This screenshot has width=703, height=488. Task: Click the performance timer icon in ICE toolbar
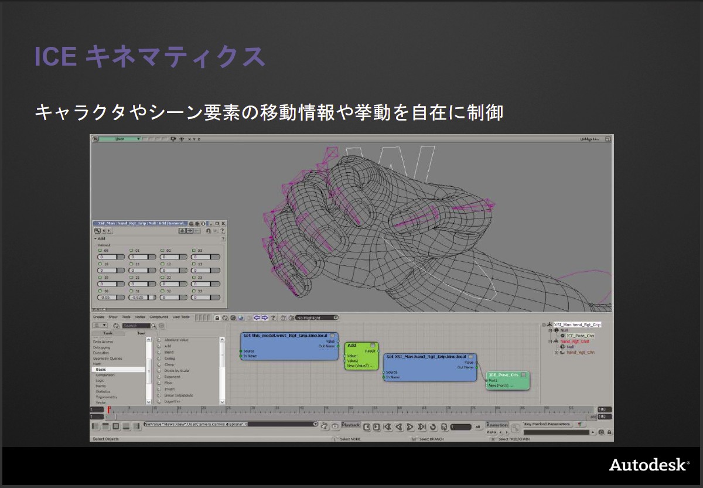click(283, 318)
